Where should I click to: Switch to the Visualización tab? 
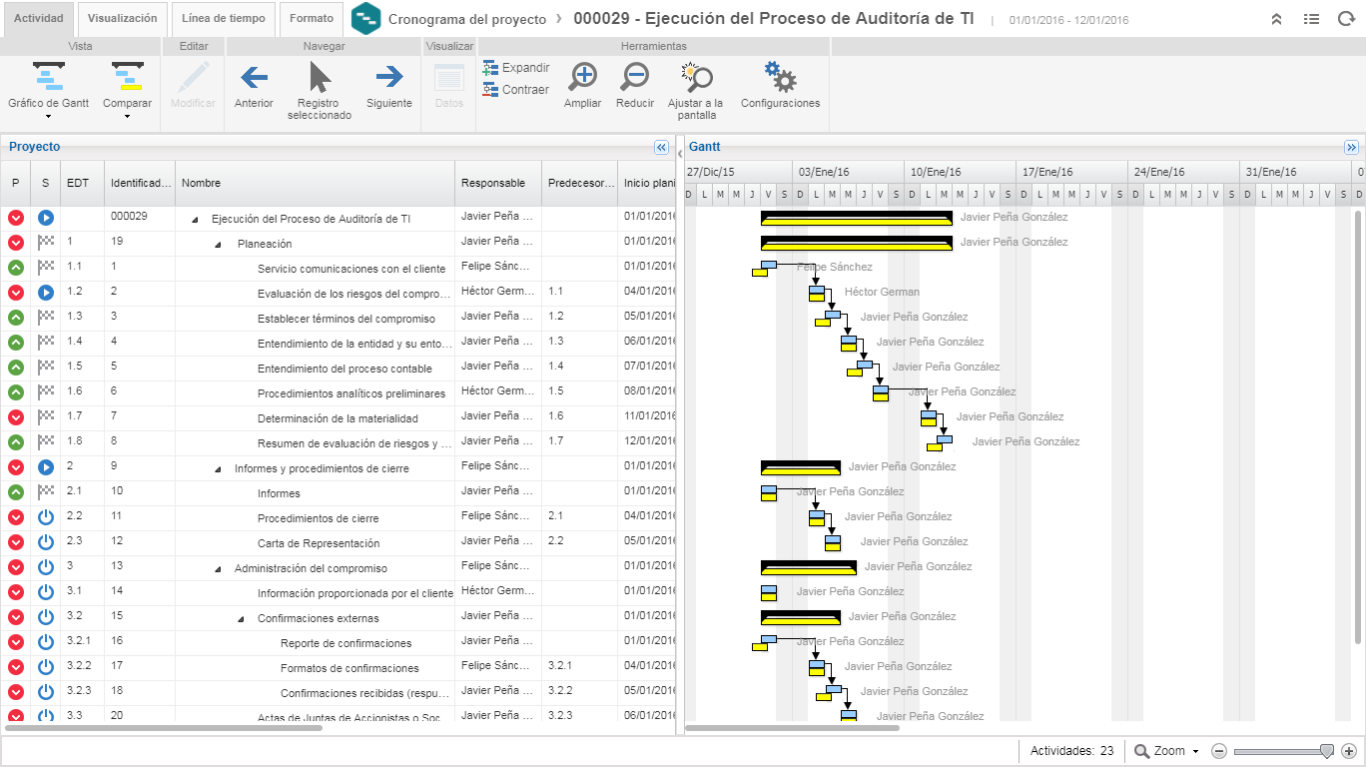click(x=122, y=19)
